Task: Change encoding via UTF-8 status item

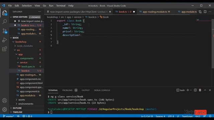Action: 171,116
